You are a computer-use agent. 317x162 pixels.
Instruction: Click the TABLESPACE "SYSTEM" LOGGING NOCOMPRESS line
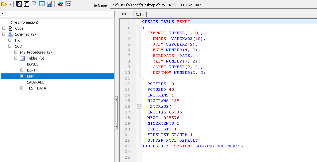(193, 146)
